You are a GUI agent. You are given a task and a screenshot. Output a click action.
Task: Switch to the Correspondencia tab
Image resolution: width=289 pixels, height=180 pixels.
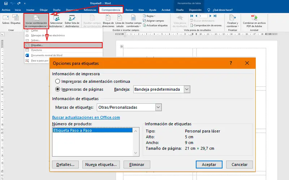(x=111, y=10)
